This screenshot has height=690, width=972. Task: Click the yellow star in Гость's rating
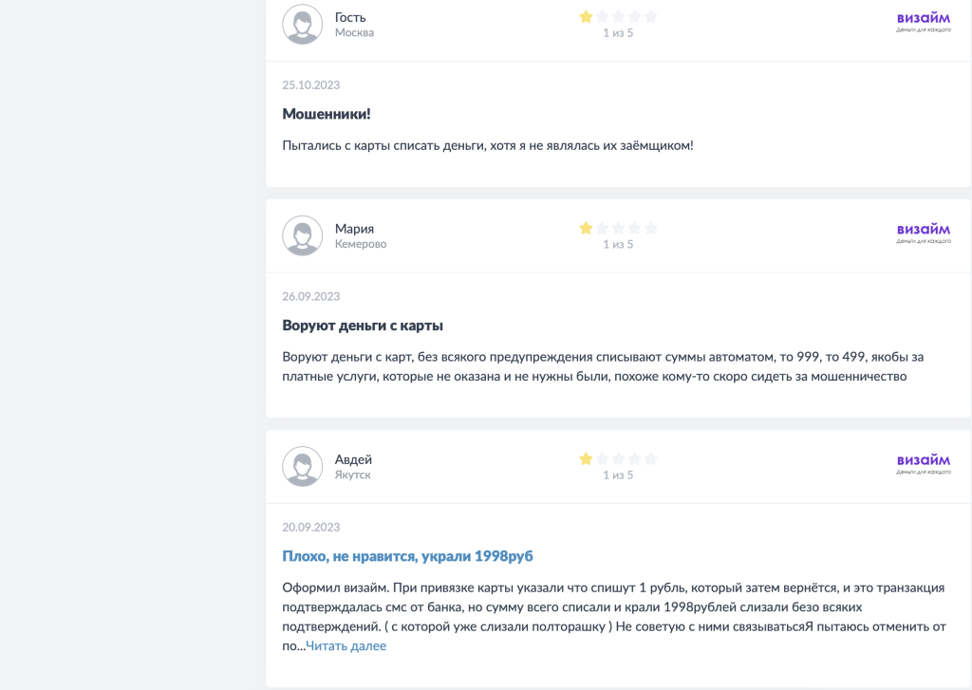[x=586, y=17]
